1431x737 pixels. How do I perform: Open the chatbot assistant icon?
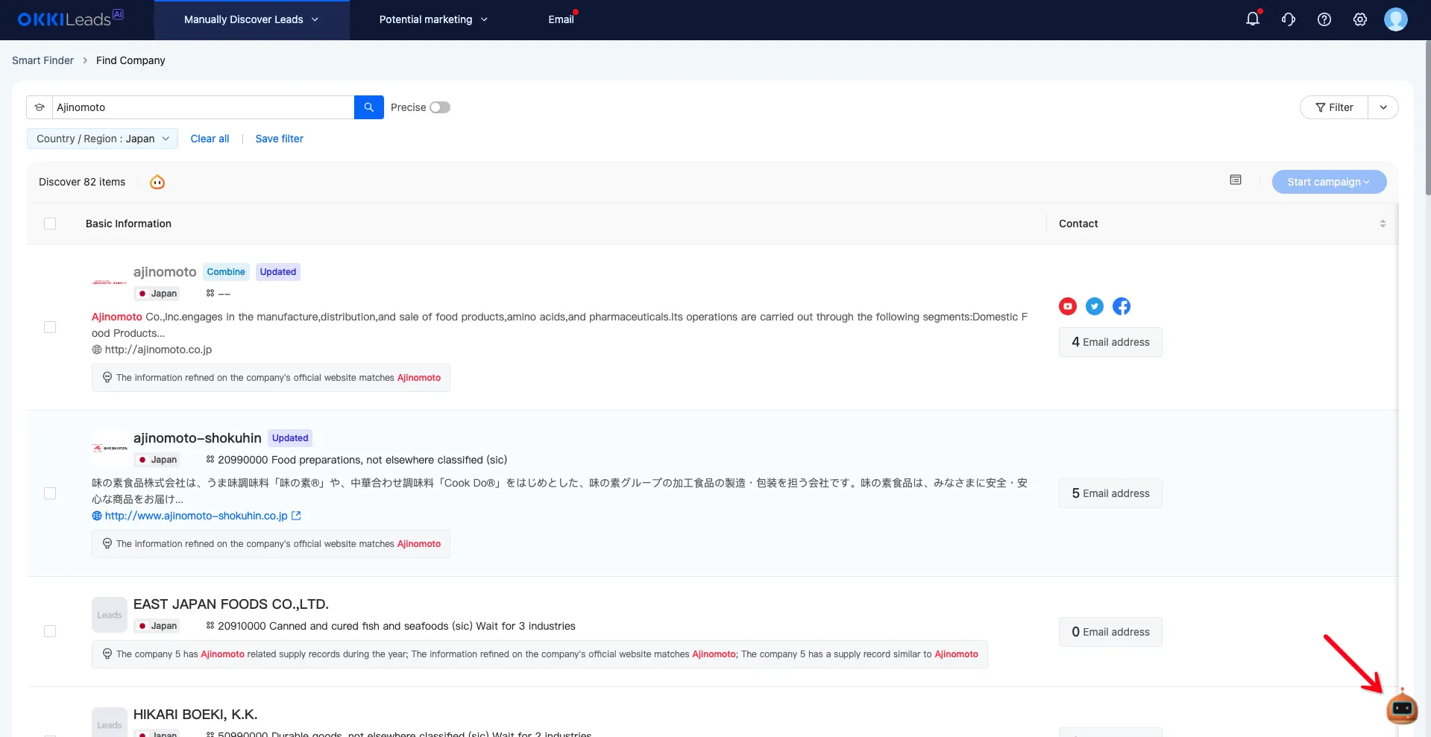click(1402, 708)
